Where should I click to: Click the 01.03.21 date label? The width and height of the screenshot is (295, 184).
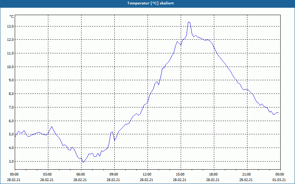pyautogui.click(x=279, y=180)
